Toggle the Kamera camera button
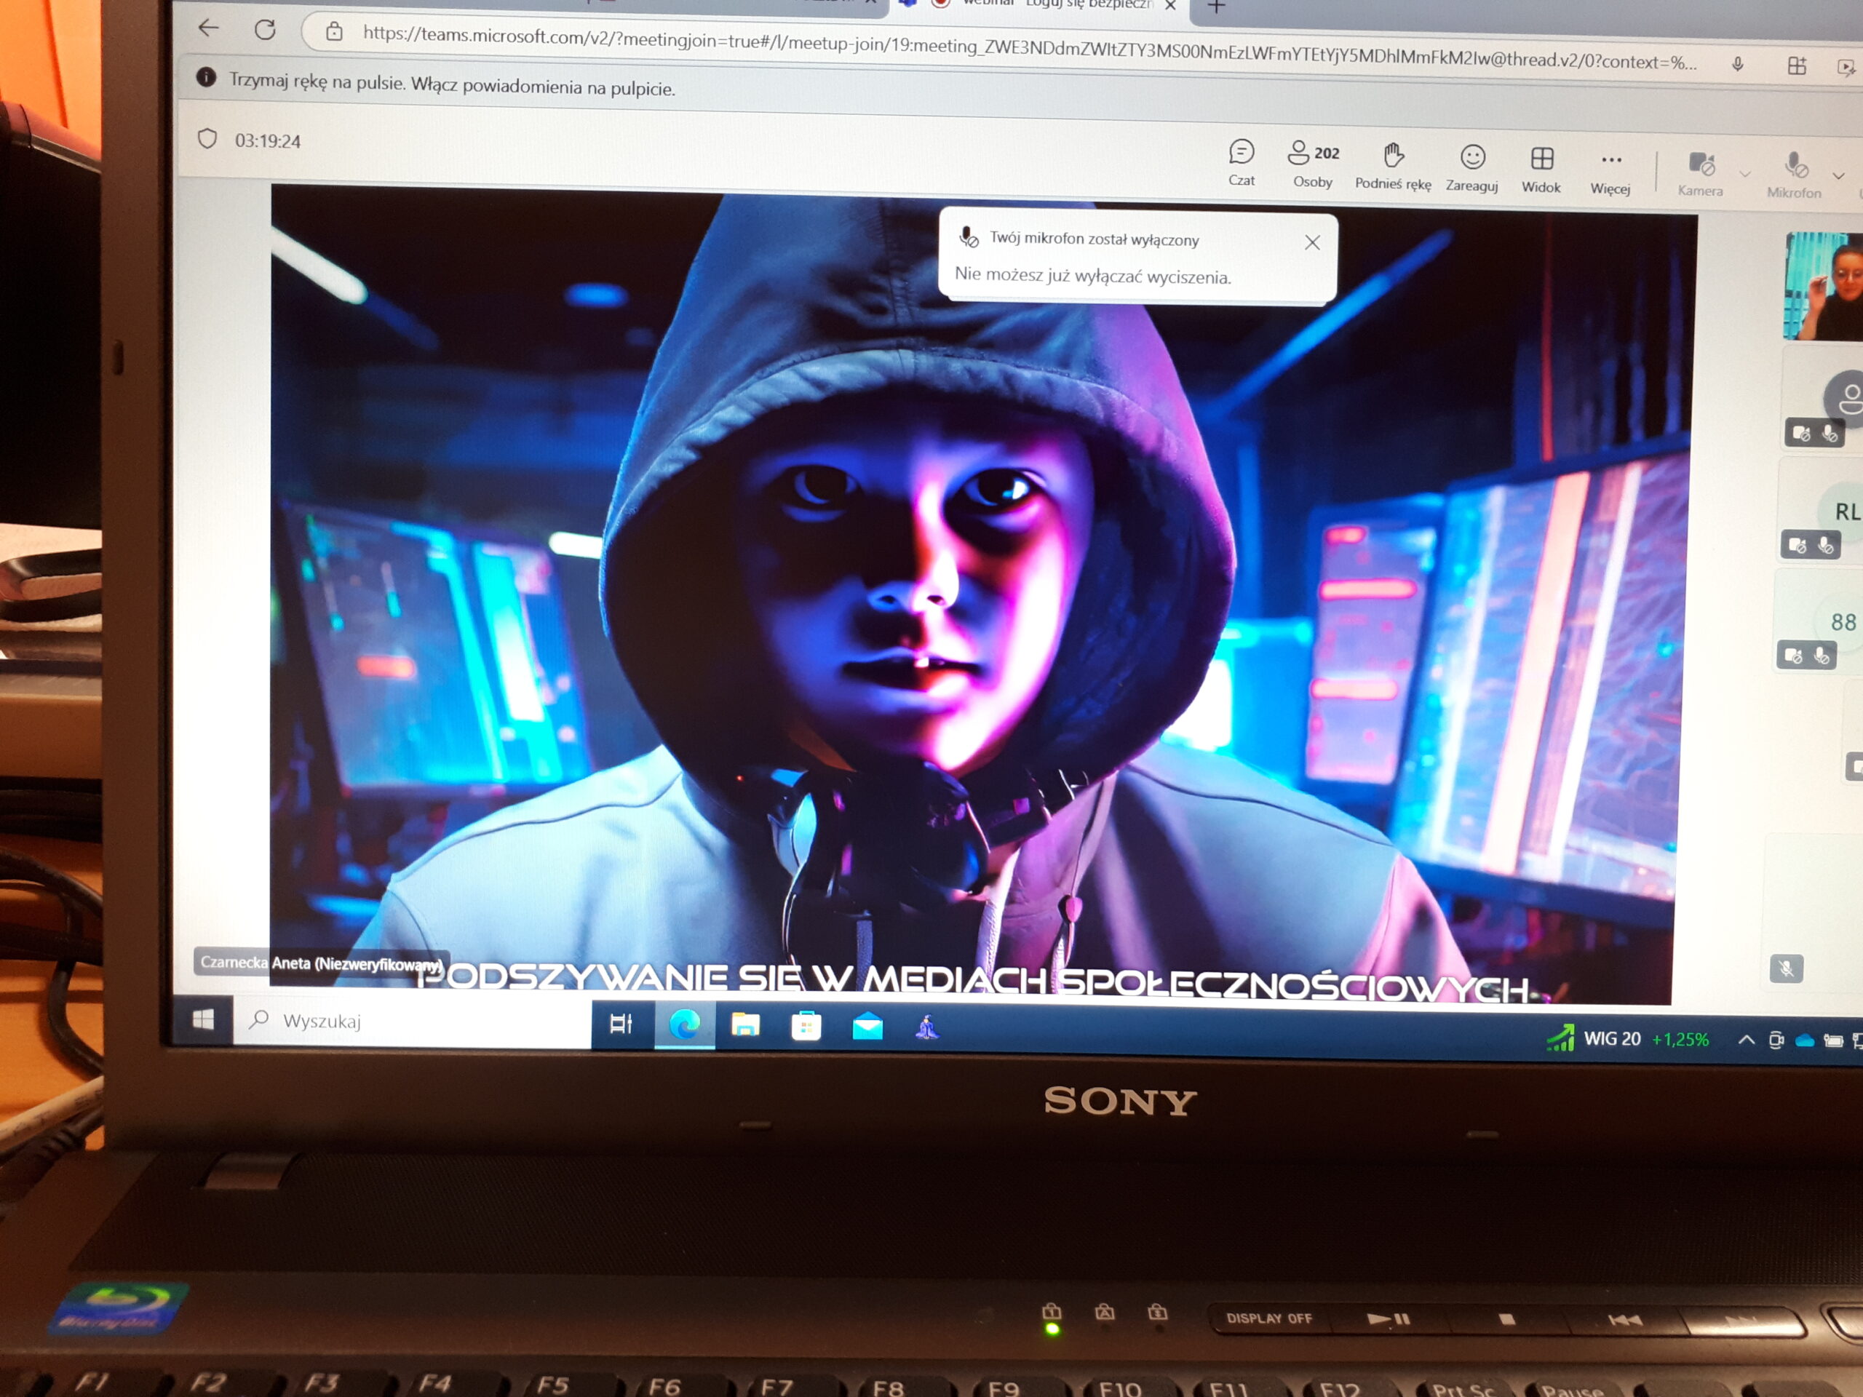1863x1397 pixels. pos(1701,164)
